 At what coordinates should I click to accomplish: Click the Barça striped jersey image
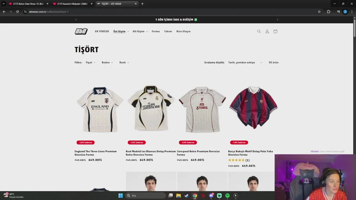click(x=253, y=107)
